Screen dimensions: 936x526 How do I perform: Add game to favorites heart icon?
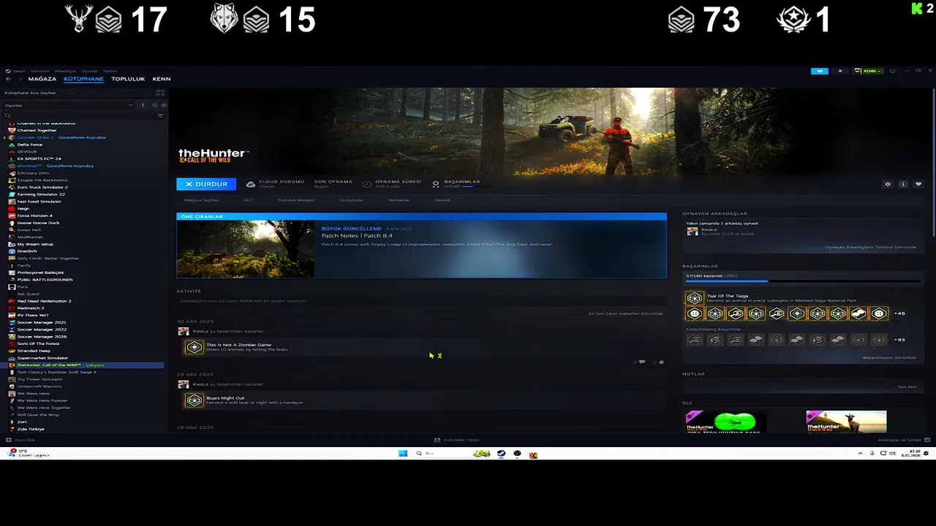point(918,184)
